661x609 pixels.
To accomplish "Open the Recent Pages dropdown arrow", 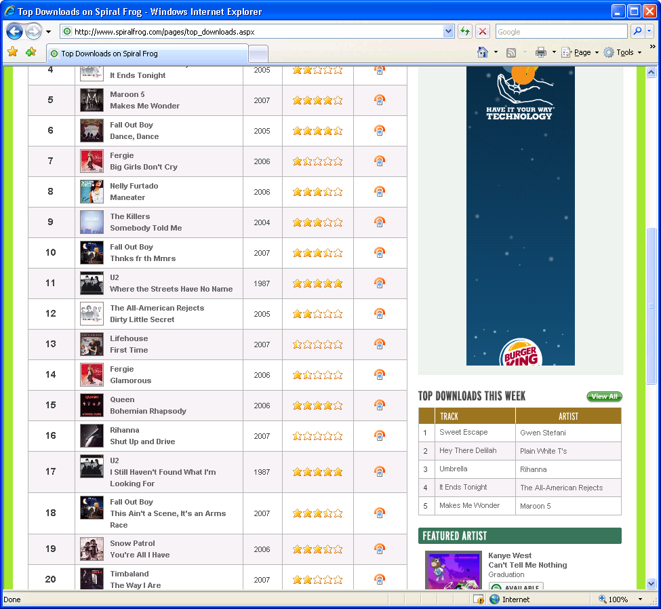I will click(x=49, y=32).
